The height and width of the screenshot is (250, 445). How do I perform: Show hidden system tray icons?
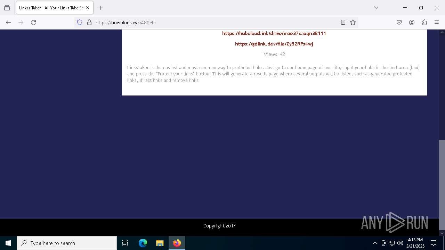375,243
